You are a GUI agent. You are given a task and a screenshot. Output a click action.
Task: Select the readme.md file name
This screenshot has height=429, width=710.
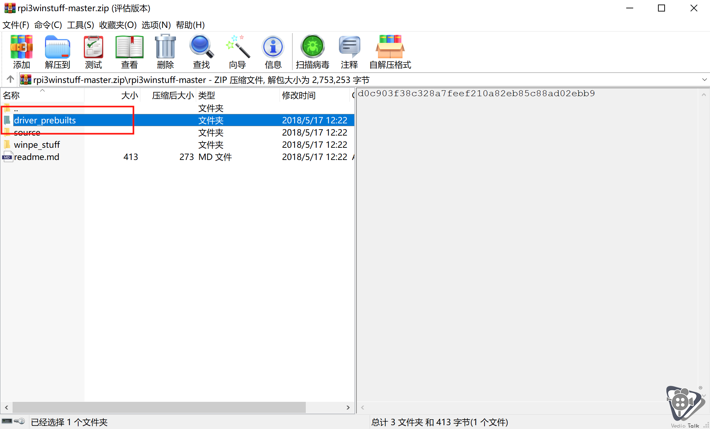37,157
